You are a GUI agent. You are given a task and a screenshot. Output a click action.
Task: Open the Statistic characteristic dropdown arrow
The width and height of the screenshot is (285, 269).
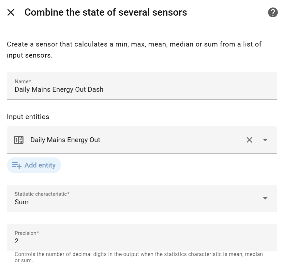coord(265,198)
